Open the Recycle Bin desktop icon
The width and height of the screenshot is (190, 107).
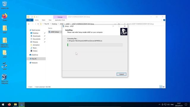(5, 5)
